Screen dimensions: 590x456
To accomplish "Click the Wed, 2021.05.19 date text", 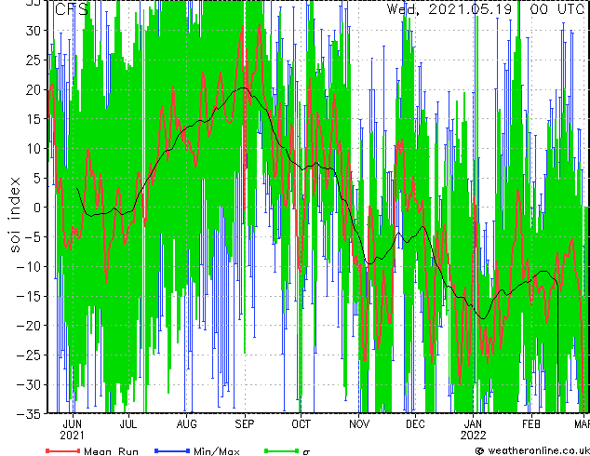I will [x=449, y=8].
